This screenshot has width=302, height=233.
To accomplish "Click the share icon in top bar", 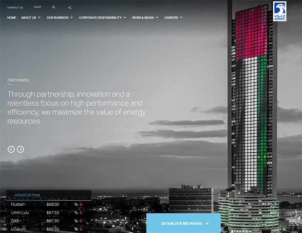I will click(70, 7).
